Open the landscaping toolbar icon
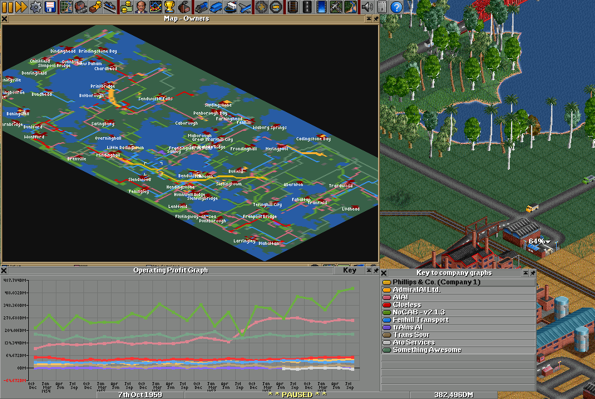The width and height of the screenshot is (595, 399). pyautogui.click(x=350, y=7)
